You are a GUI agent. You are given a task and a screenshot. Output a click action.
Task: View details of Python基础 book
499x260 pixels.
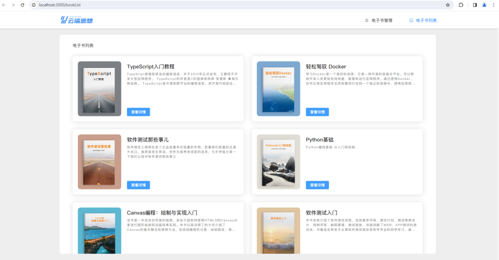(x=317, y=185)
